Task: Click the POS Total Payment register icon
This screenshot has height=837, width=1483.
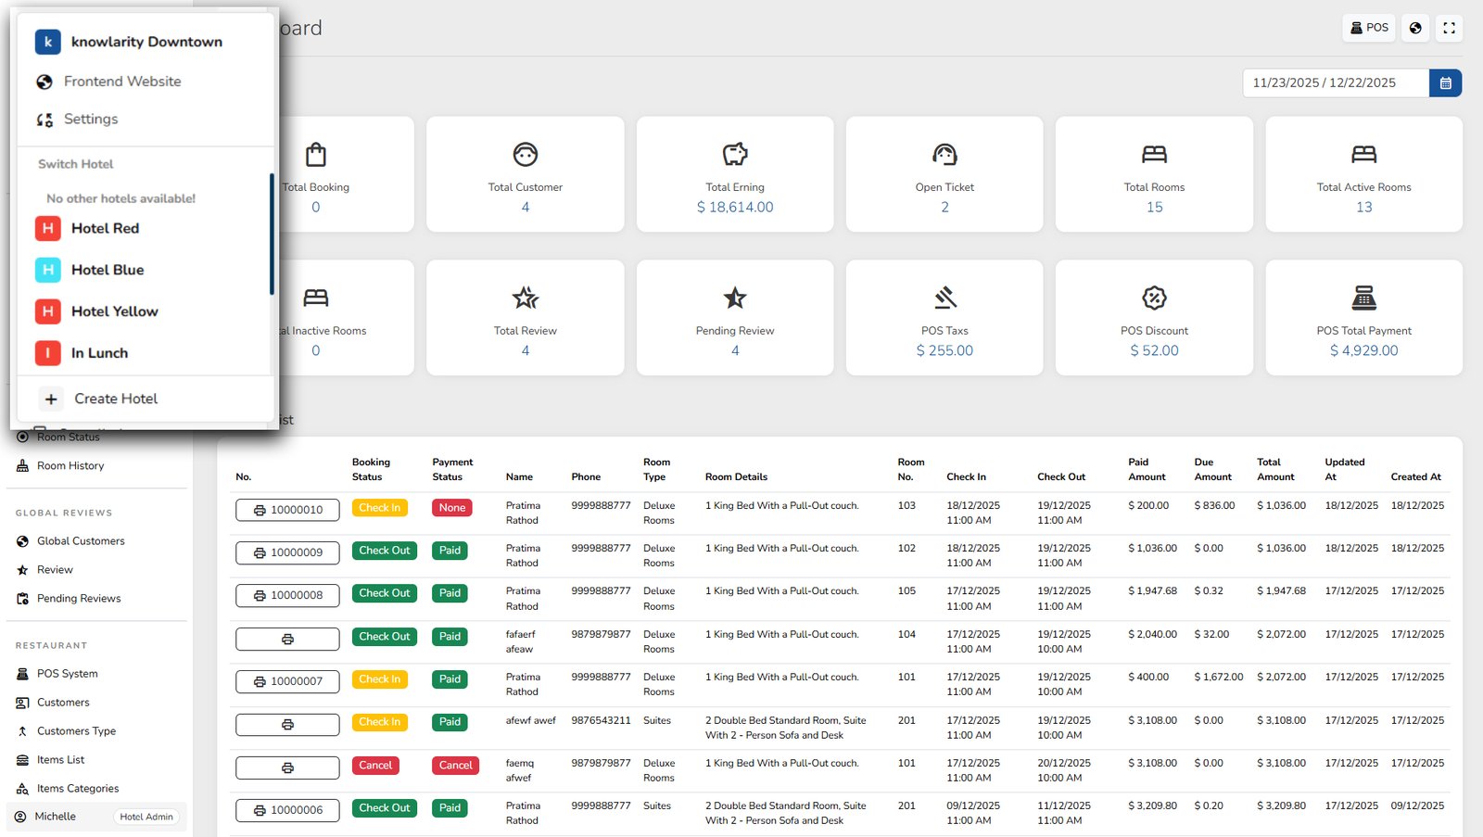Action: coord(1363,298)
